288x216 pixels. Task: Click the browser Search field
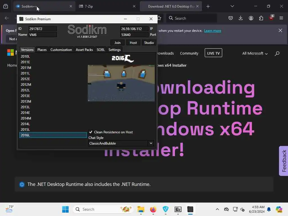pos(192,18)
